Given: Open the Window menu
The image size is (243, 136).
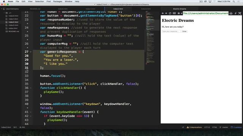Looking at the screenshot, I should 68,2.
